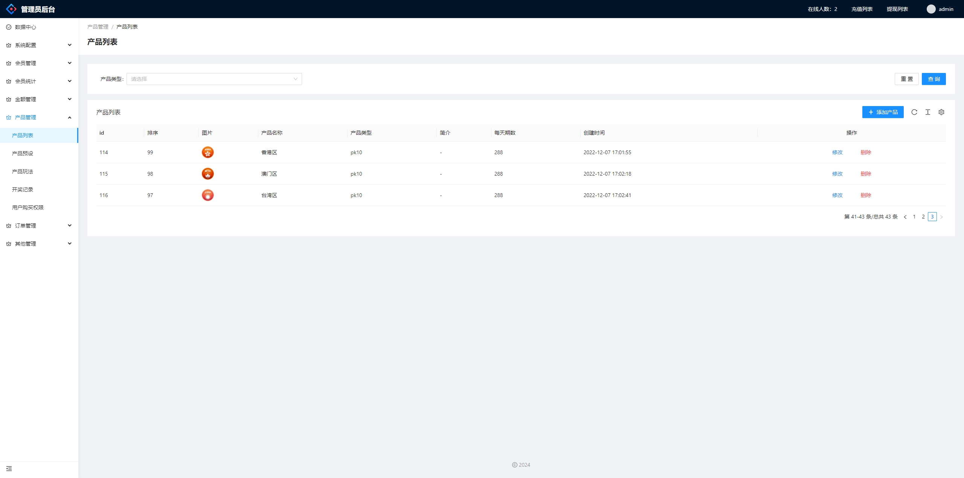Click the 香港区 product thumbnail
The width and height of the screenshot is (964, 478).
[x=207, y=152]
